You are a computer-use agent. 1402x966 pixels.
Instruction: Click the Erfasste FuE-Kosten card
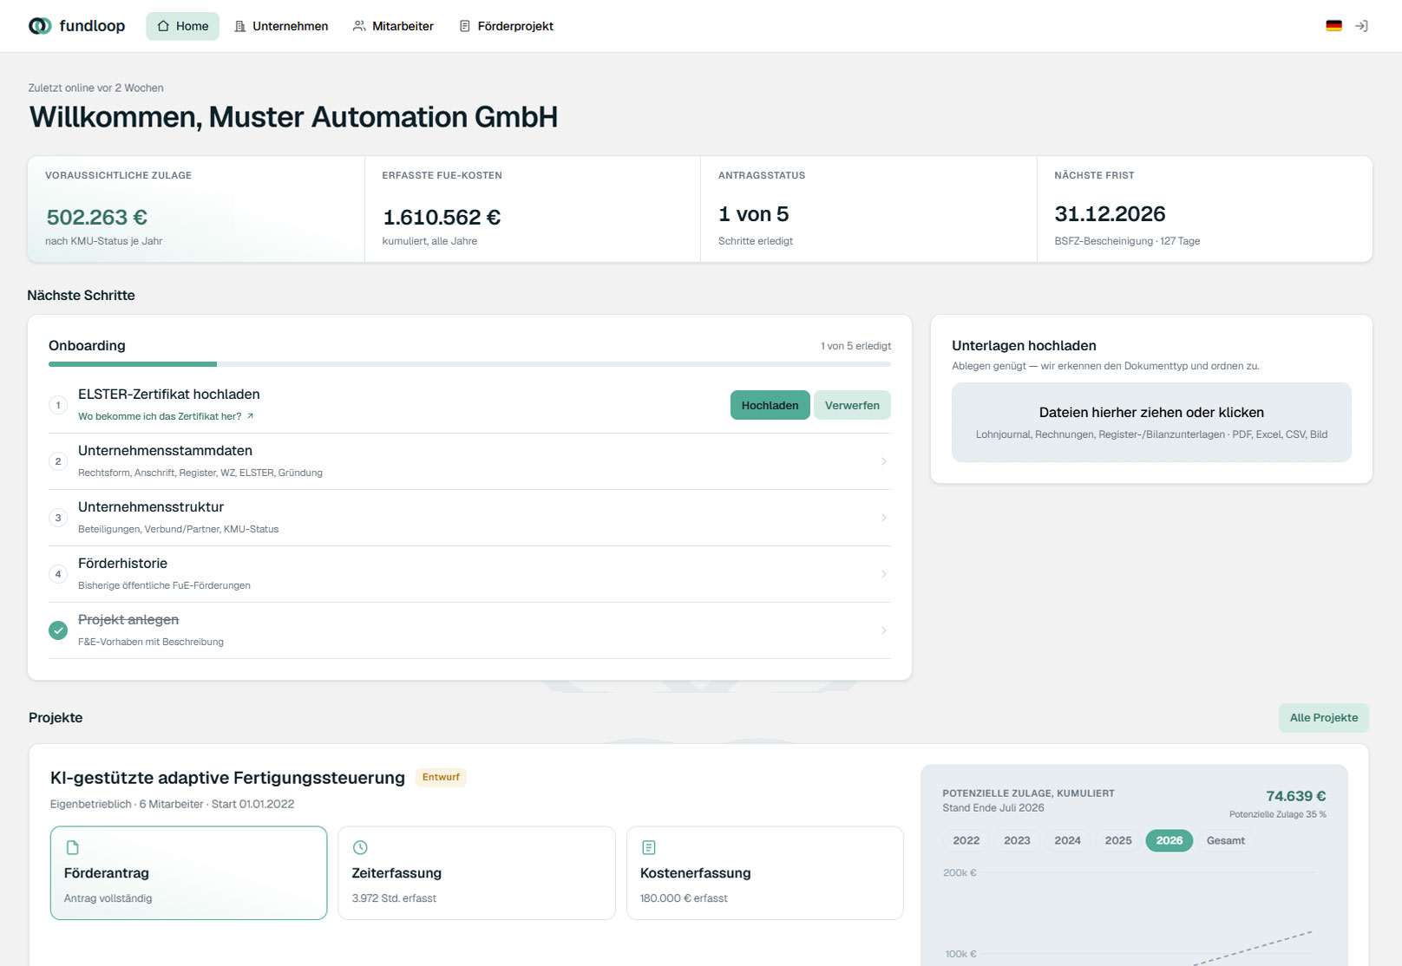coord(533,209)
